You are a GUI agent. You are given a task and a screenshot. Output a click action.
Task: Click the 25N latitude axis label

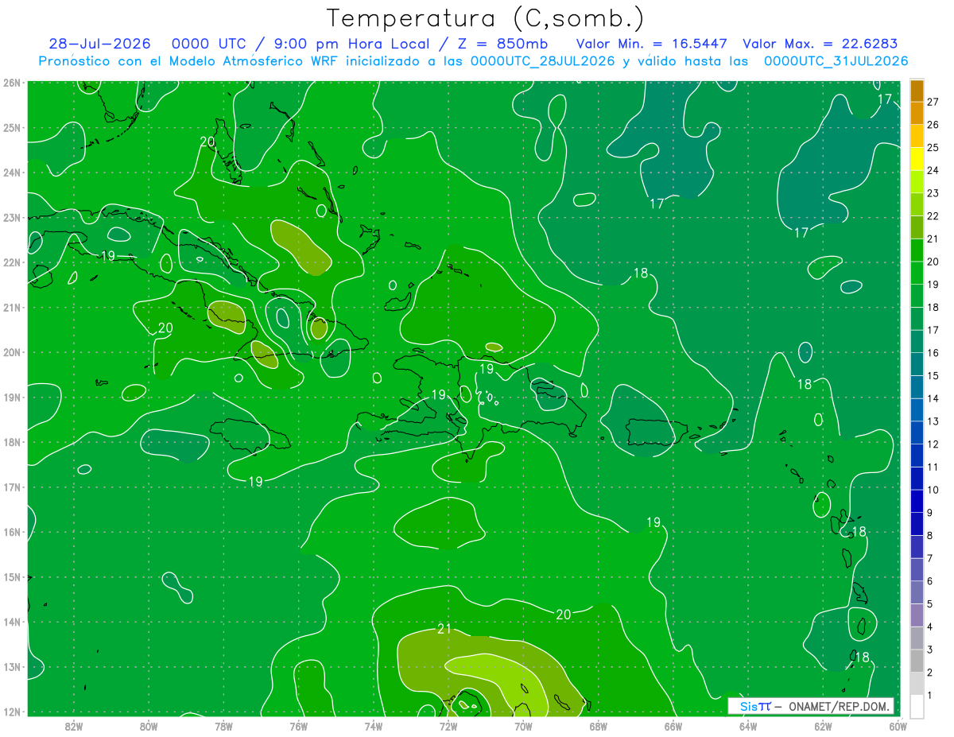click(x=11, y=127)
